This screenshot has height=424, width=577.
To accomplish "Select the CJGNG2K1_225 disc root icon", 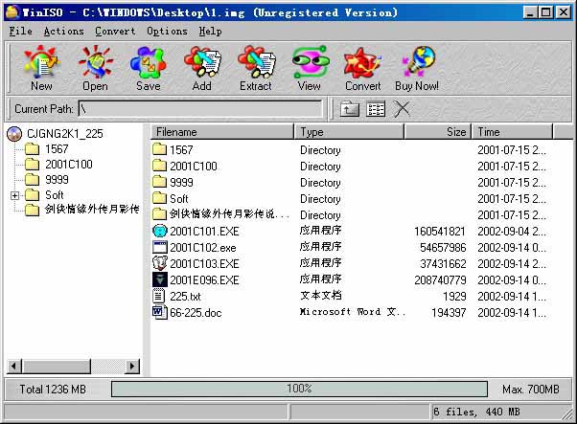I will [14, 134].
